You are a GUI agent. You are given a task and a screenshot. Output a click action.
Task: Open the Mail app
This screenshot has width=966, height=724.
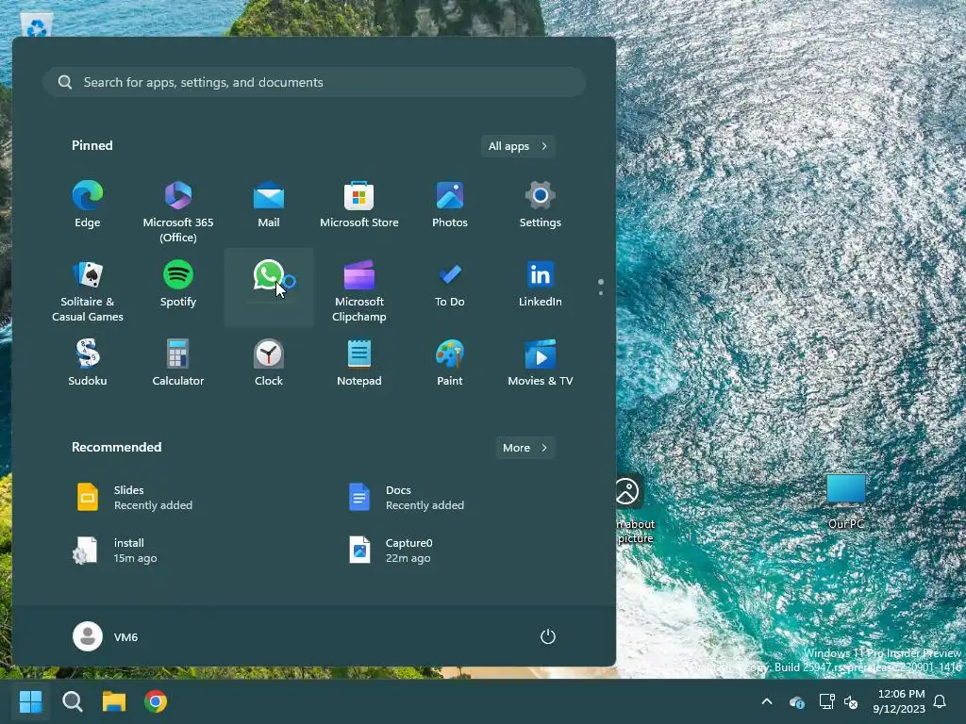pos(269,206)
